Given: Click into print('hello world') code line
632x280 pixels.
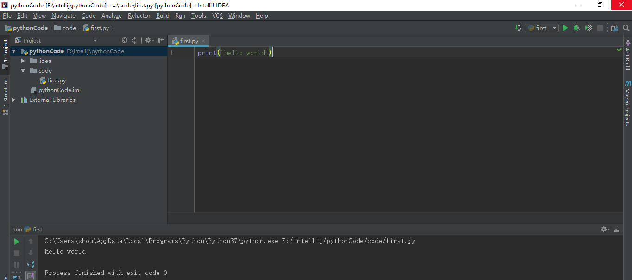Looking at the screenshot, I should [235, 53].
